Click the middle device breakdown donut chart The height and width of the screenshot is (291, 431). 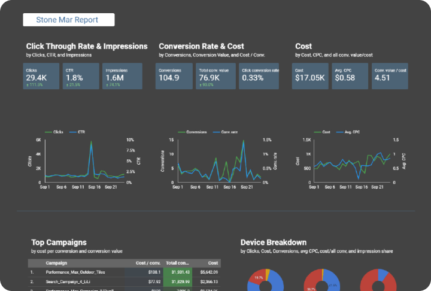[x=322, y=280]
